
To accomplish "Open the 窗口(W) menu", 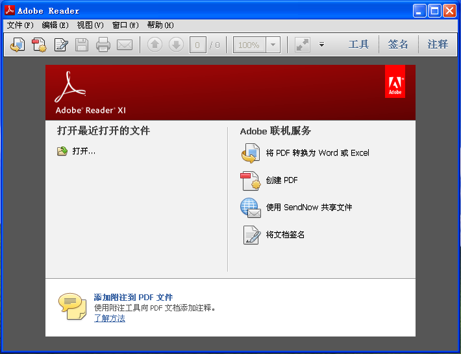I will 125,25.
